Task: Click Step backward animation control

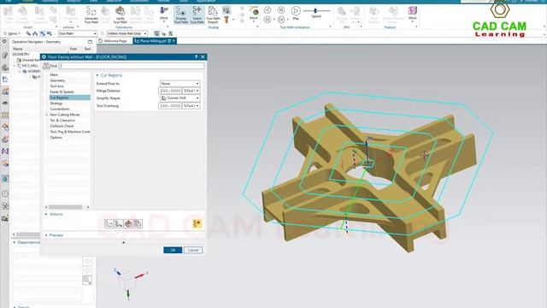Action: (268, 20)
